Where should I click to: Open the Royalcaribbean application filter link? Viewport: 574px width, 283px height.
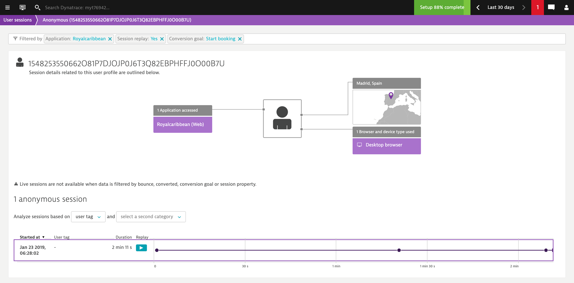(x=89, y=39)
